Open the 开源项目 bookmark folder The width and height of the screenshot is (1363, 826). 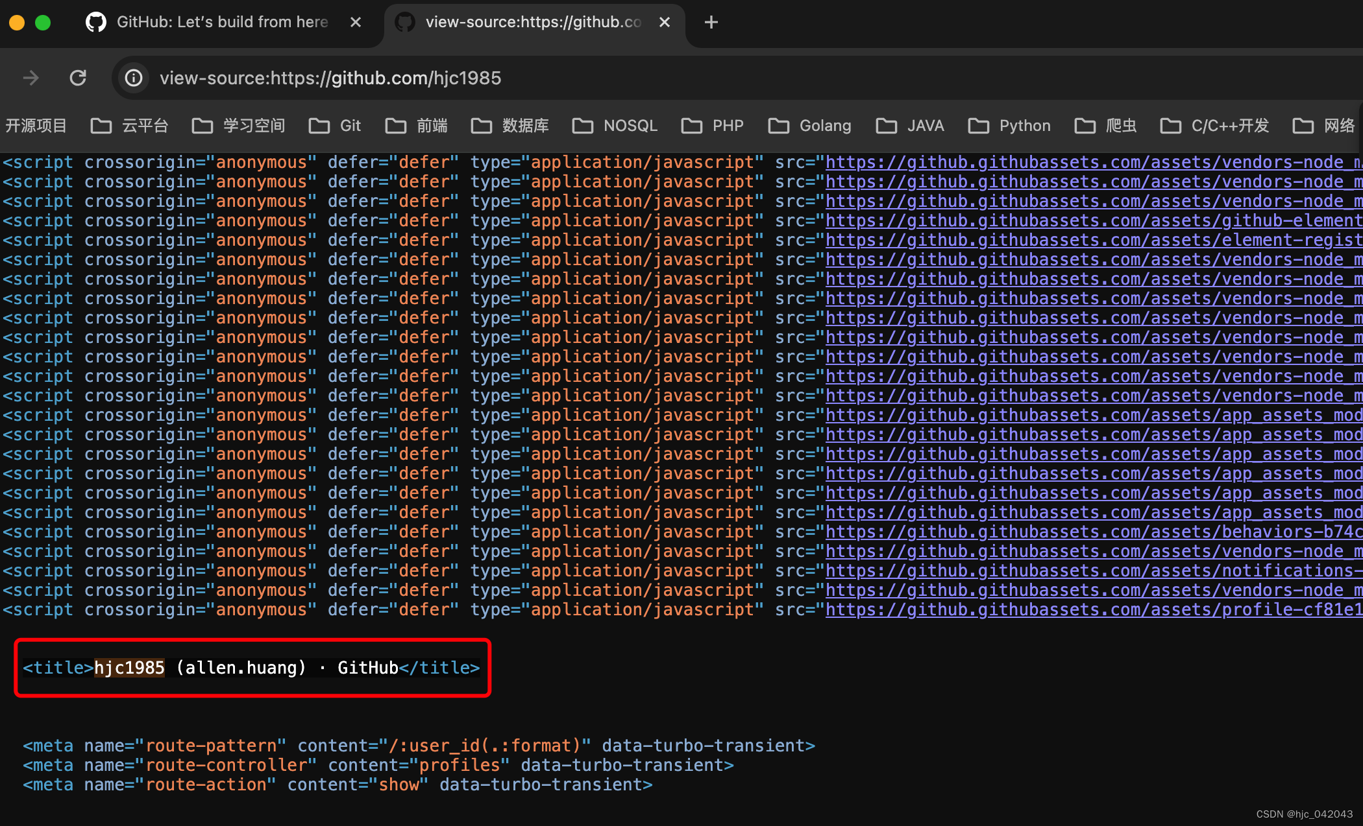pyautogui.click(x=36, y=126)
